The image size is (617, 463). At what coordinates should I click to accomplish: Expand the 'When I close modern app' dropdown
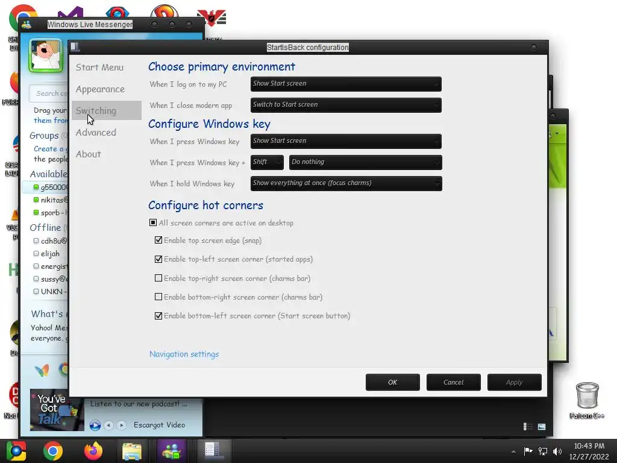[346, 105]
